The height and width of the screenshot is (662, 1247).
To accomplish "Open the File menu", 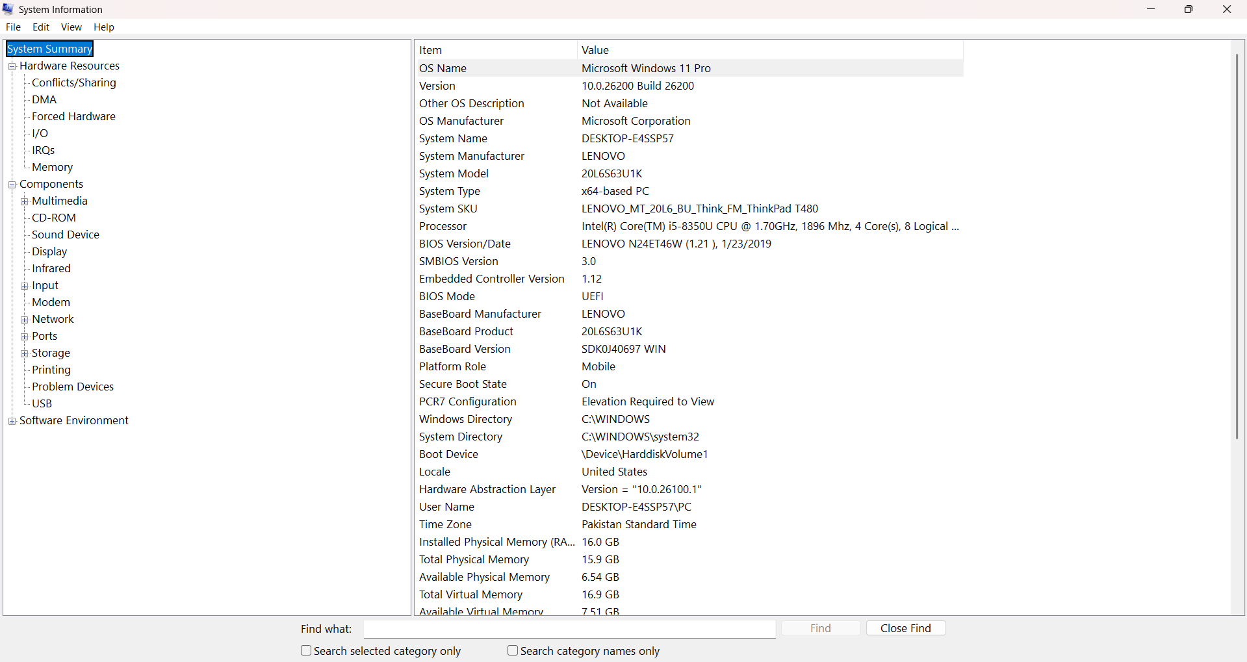I will (x=13, y=27).
